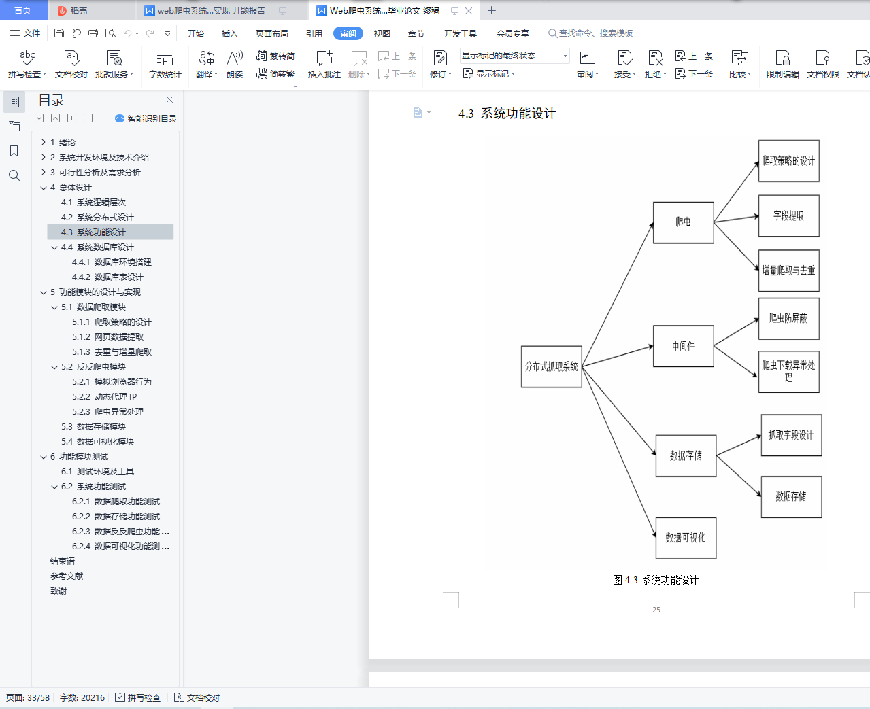870x709 pixels.
Task: Open the 会员专享 ribbon tab
Action: (513, 33)
